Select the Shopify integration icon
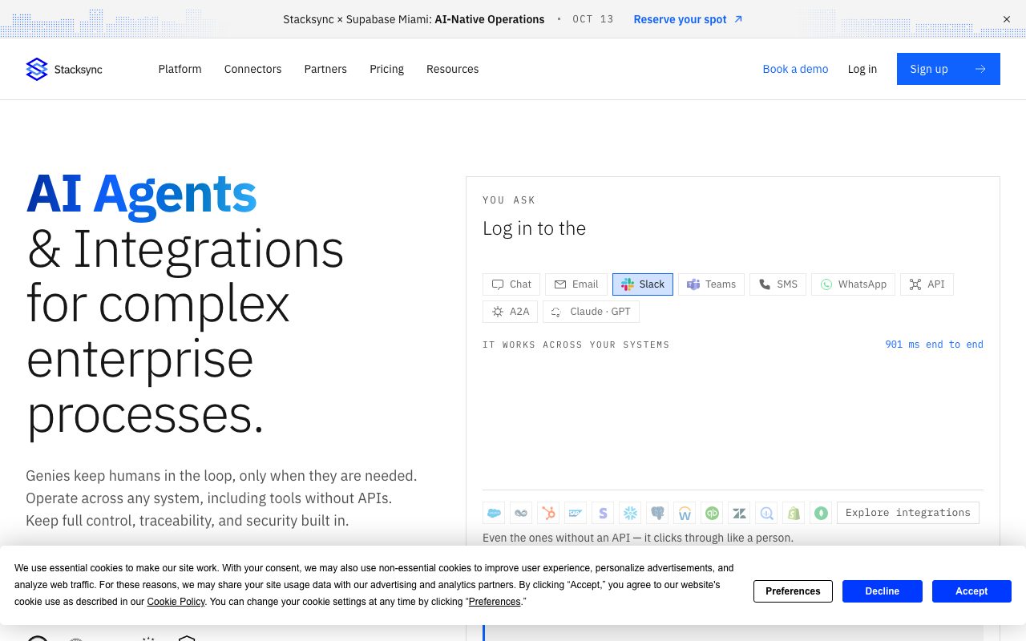Image resolution: width=1026 pixels, height=641 pixels. pos(794,513)
